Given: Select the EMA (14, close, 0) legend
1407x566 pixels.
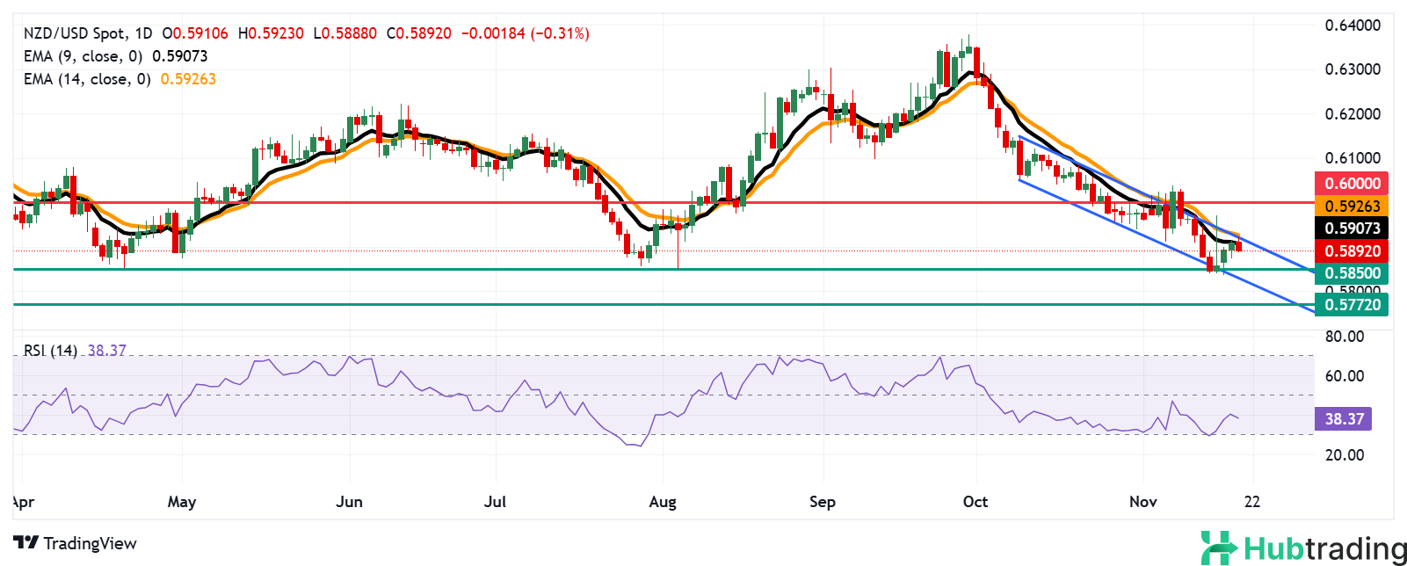Looking at the screenshot, I should tap(87, 79).
